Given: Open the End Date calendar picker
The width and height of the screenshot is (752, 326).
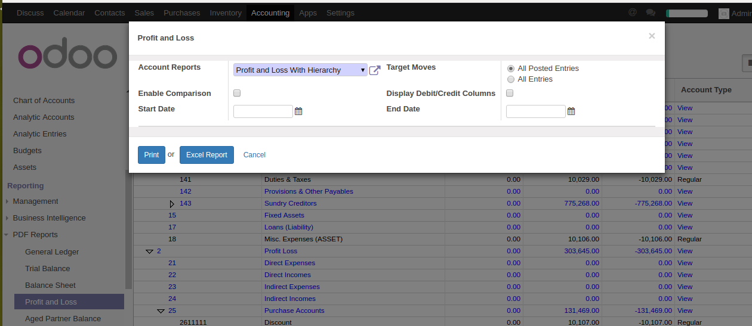Looking at the screenshot, I should (x=571, y=111).
